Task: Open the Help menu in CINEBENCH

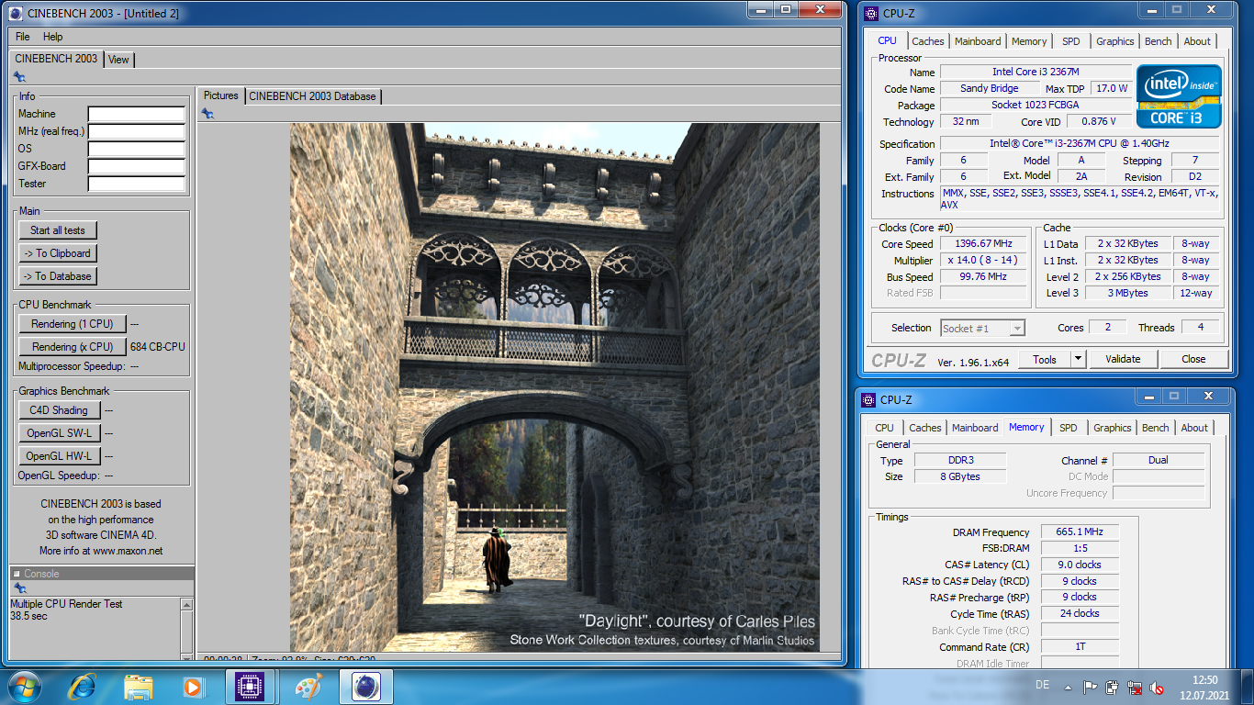Action: pos(53,37)
